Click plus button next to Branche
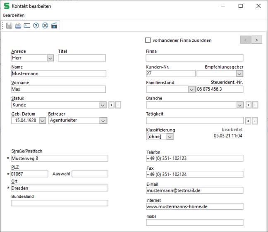This screenshot has width=268, height=232. point(248,105)
